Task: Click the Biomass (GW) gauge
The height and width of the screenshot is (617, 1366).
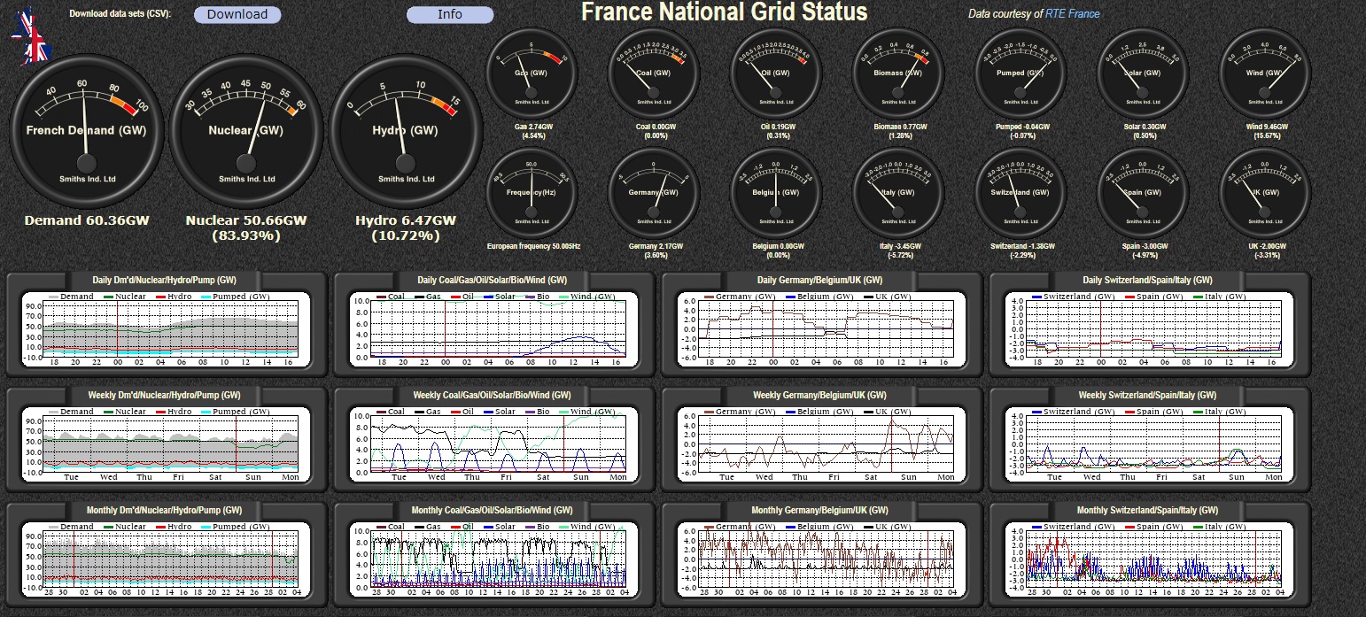Action: click(x=897, y=73)
